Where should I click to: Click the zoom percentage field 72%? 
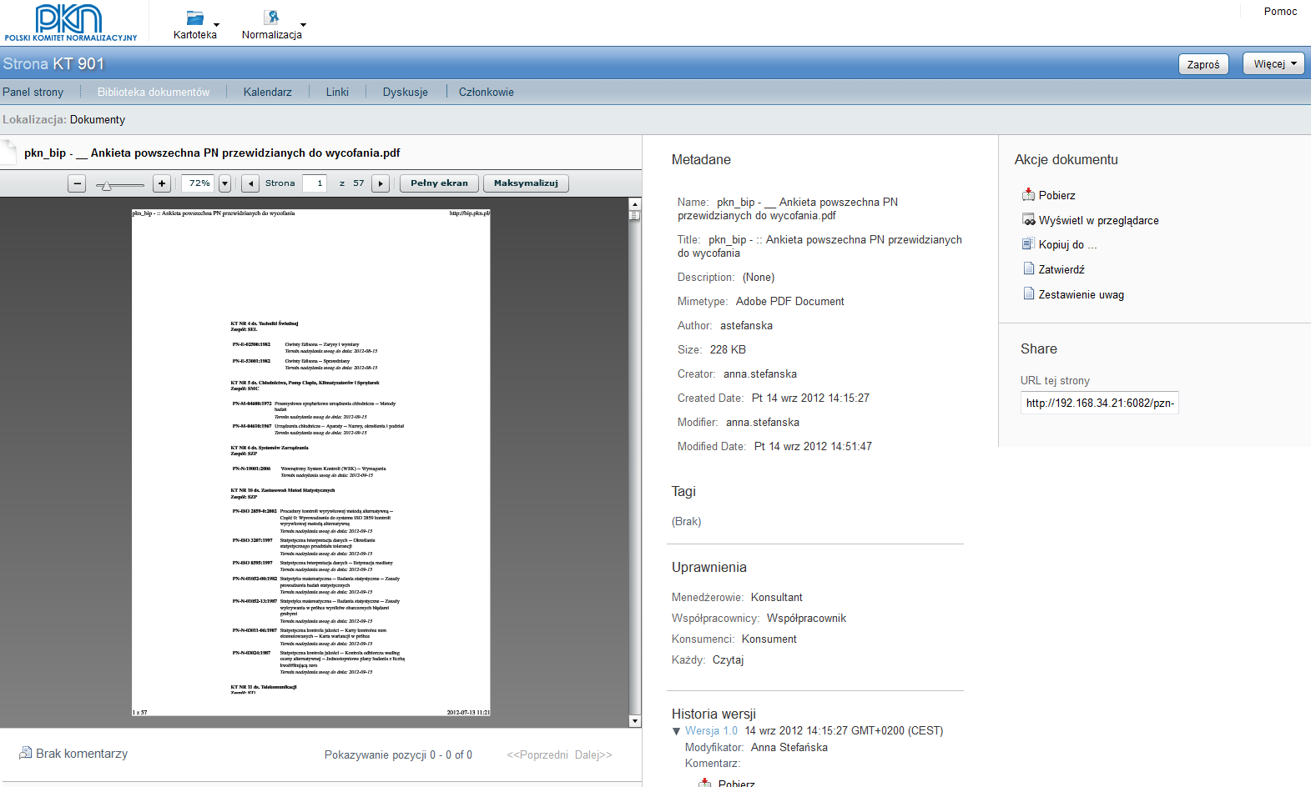(x=199, y=183)
